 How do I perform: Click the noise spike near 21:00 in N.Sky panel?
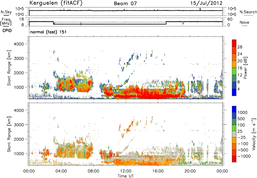point(200,9)
